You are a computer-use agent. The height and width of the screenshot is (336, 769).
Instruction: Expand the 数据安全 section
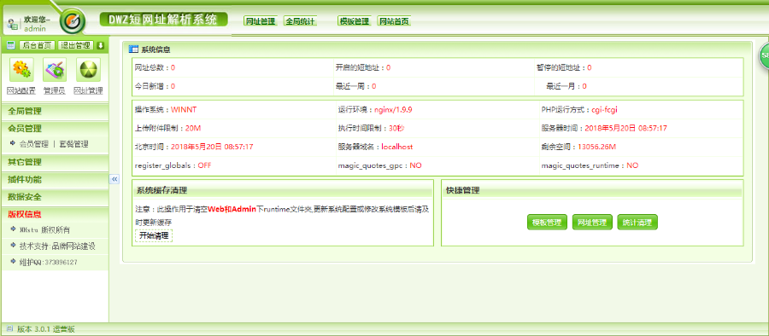(55, 197)
